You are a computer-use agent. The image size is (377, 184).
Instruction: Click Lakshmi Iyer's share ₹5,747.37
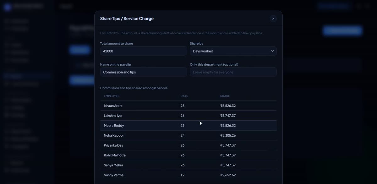point(228,116)
